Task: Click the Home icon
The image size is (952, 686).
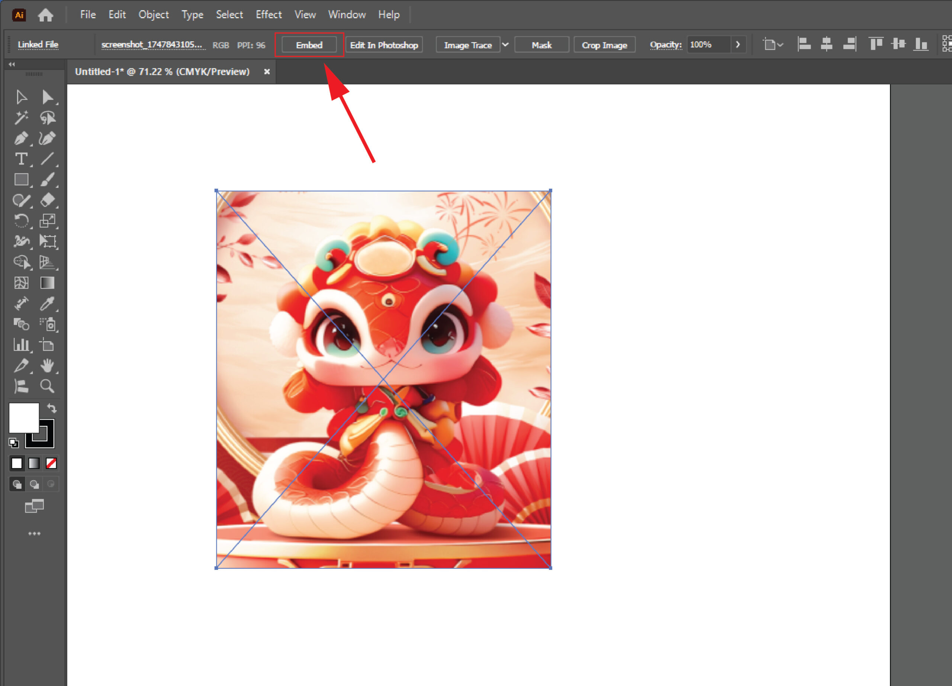Action: pyautogui.click(x=45, y=15)
